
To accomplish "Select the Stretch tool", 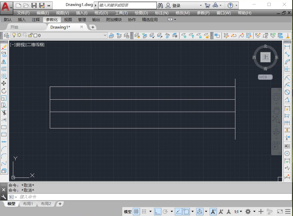I will click(x=4, y=105).
